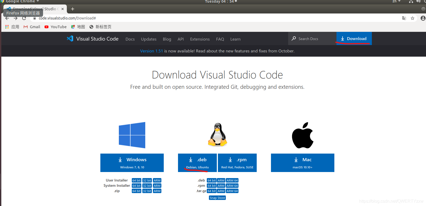Open the translate page icon in address bar
The width and height of the screenshot is (426, 206).
404,18
